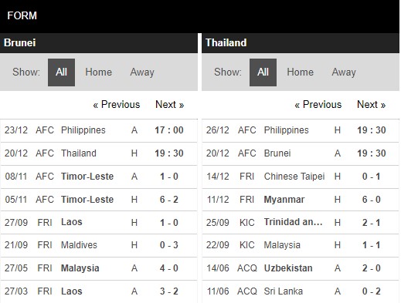This screenshot has width=401, height=303.
Task: Go to Previous Brunei matches
Action: point(117,105)
